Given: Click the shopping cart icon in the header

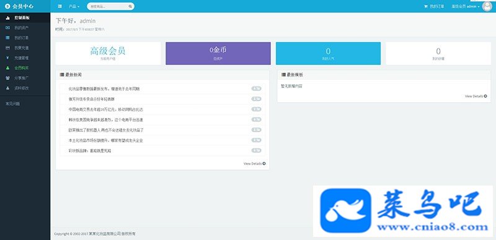Looking at the screenshot, I should coord(426,6).
